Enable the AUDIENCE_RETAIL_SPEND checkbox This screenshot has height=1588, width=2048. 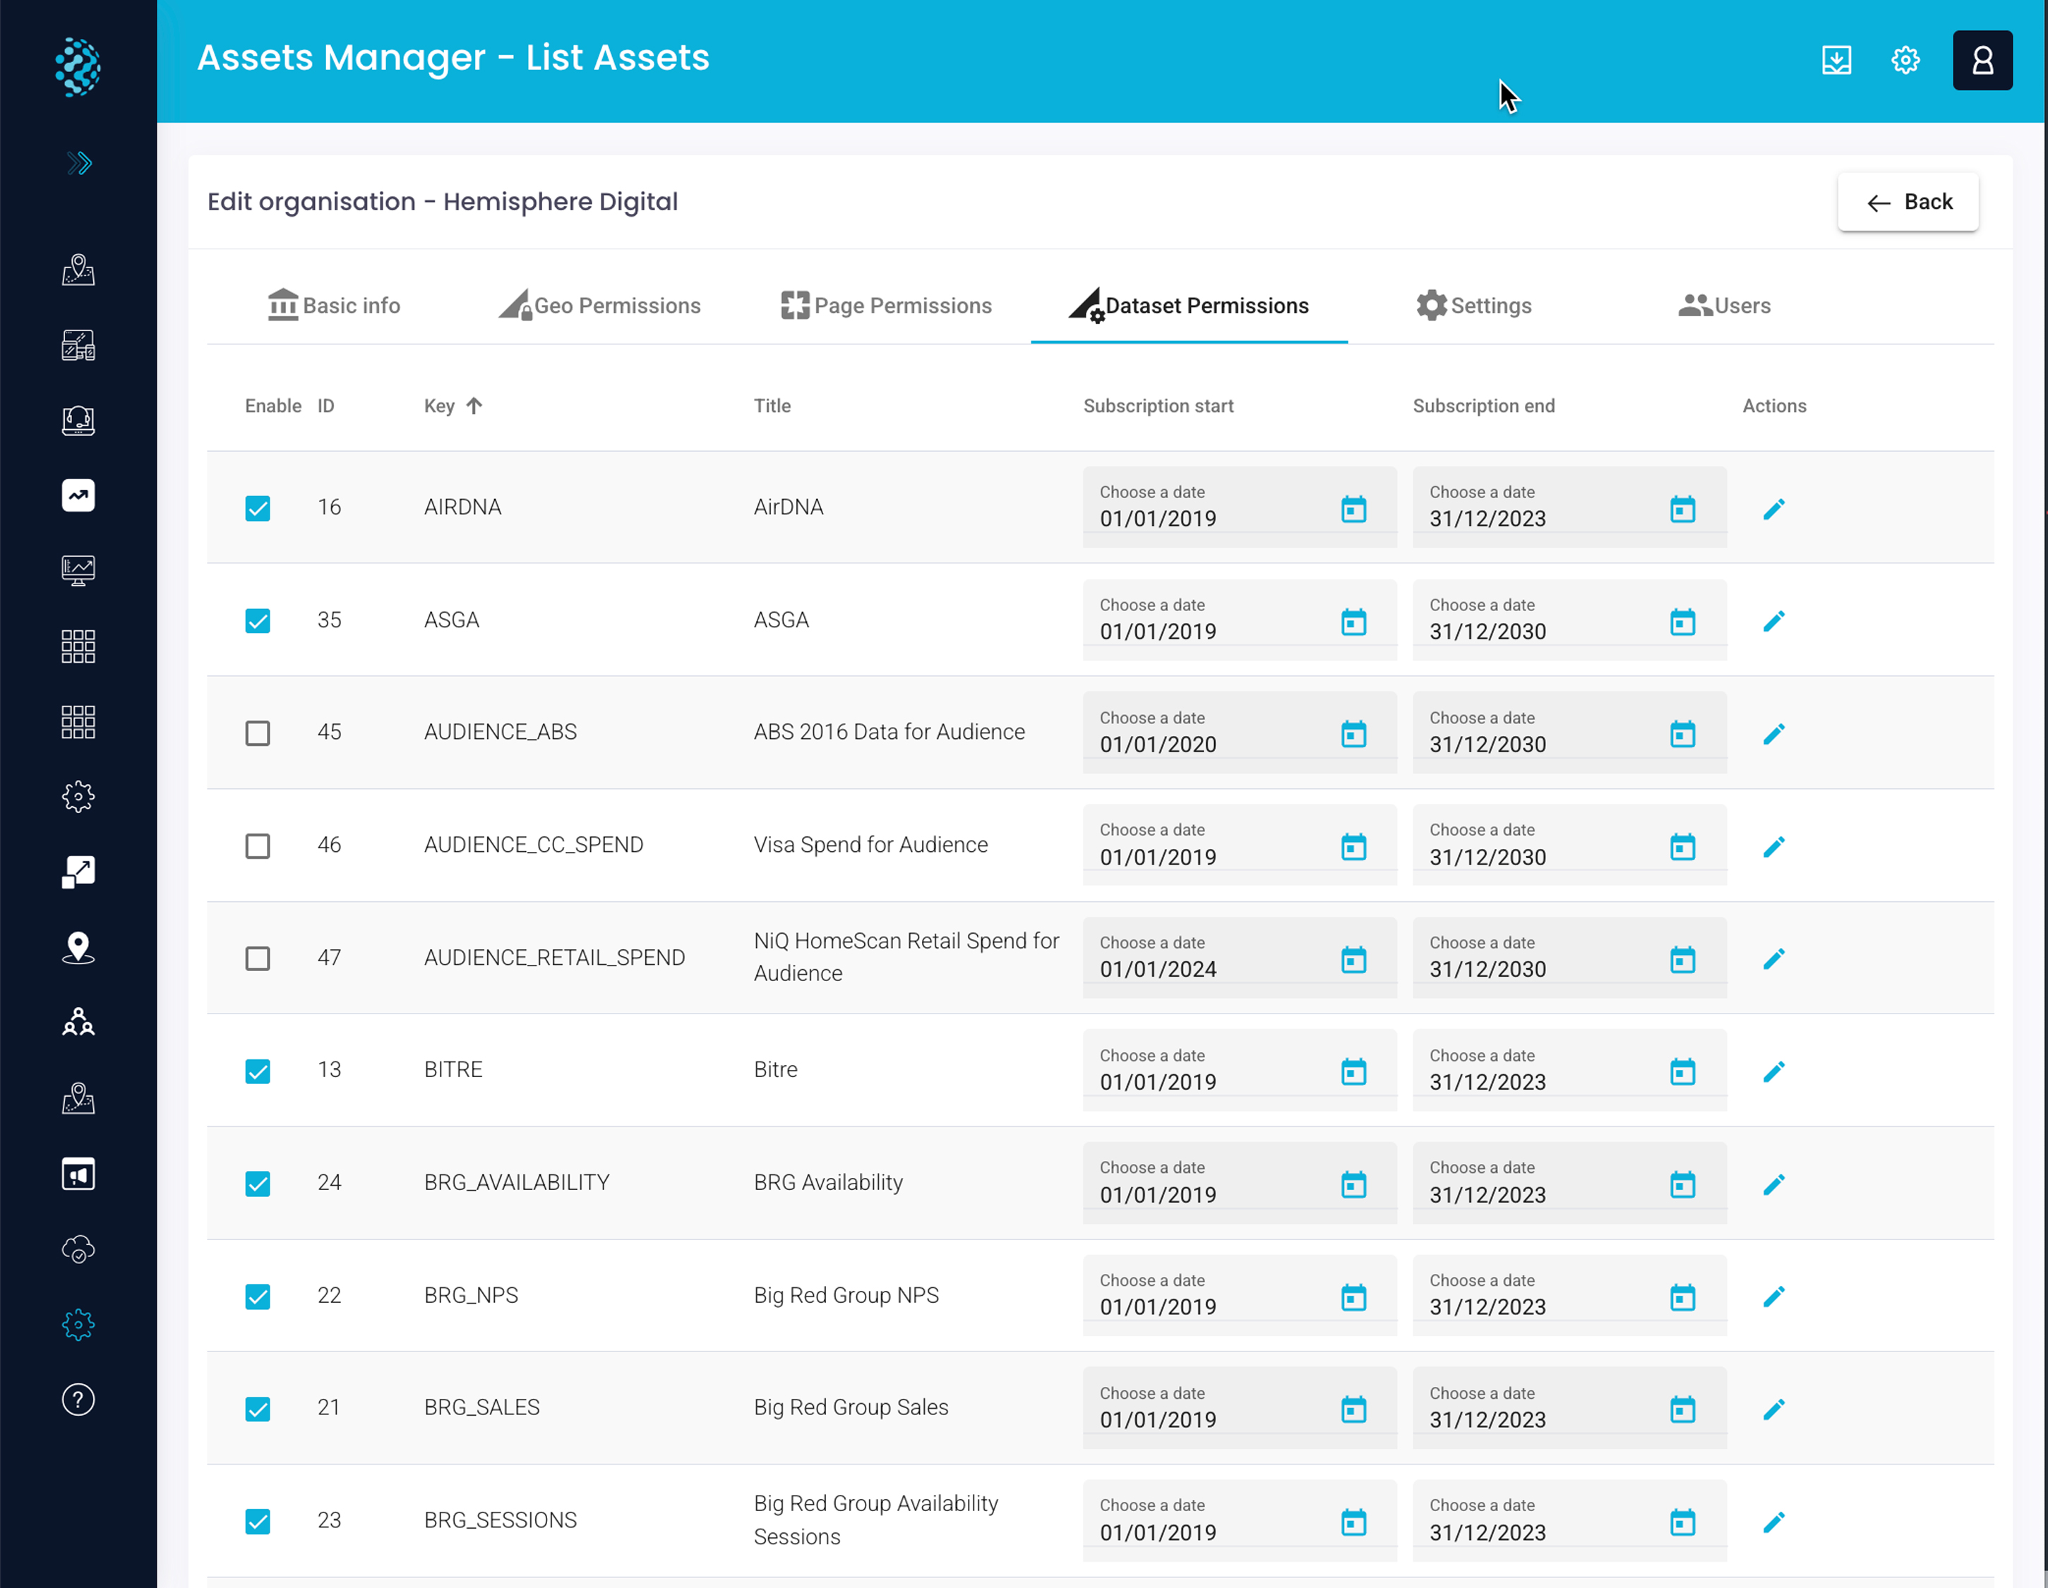tap(257, 958)
